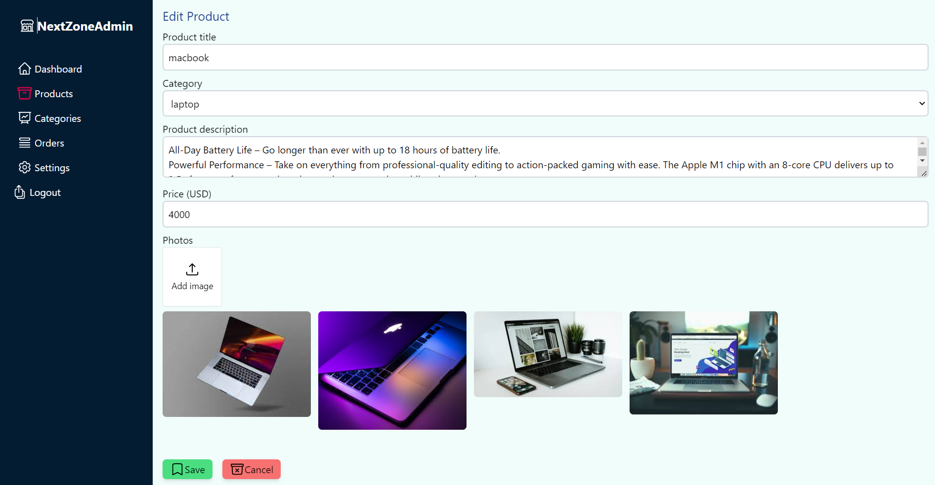Click the Settings gear icon
Viewport: 935px width, 485px height.
click(25, 167)
